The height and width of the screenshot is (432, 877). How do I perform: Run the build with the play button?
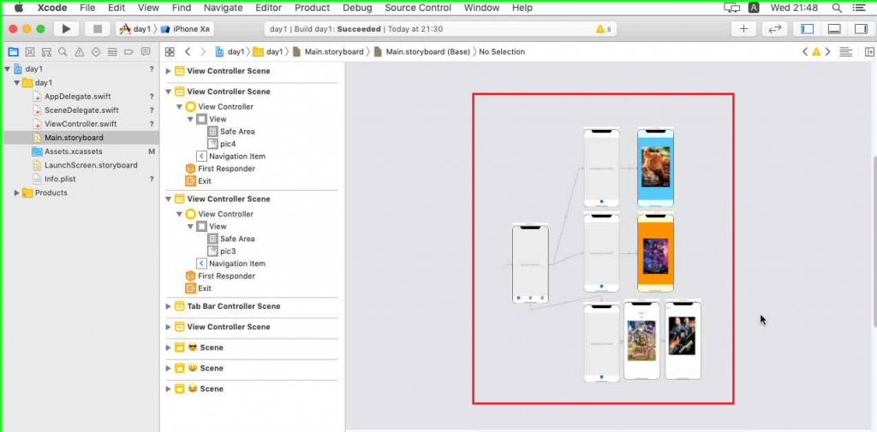point(67,29)
